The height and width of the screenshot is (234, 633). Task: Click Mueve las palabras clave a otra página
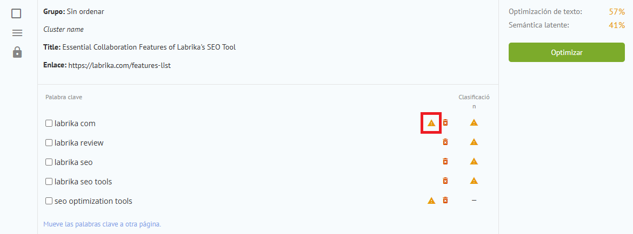pos(102,224)
